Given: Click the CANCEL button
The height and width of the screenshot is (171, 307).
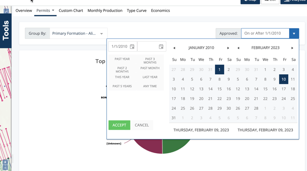Looking at the screenshot, I should coord(142,125).
